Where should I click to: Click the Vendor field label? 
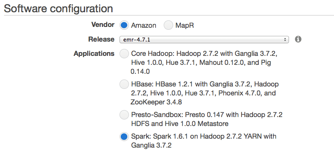tap(103, 24)
